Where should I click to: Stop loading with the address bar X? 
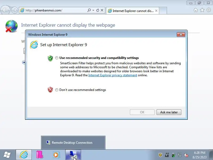coord(102,10)
